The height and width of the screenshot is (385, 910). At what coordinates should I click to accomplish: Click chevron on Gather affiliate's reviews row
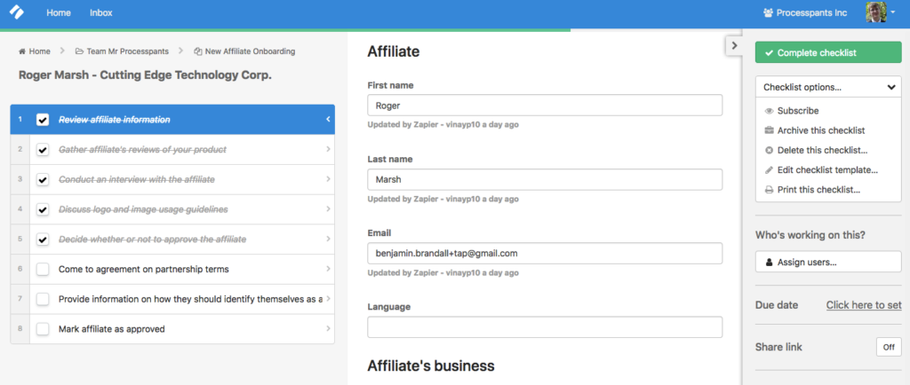[328, 149]
